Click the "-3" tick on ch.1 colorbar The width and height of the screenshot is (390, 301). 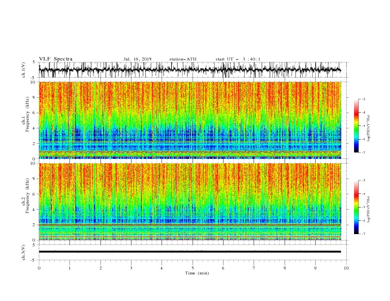[x=363, y=99]
